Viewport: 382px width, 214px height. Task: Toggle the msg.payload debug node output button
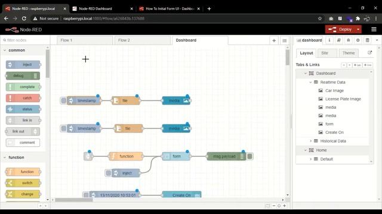pyautogui.click(x=249, y=156)
